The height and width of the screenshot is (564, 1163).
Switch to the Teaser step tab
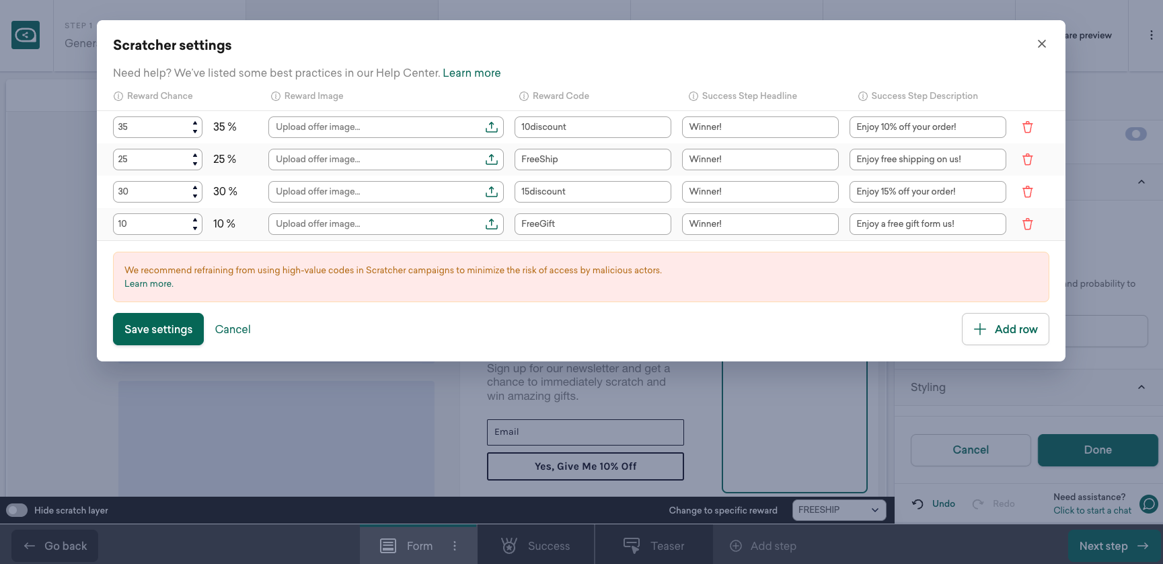click(654, 546)
